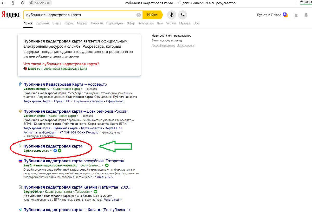Screen dimensions: 312x212
Task: Open the pkk.rosreestr.ru result title
Action: tap(53, 146)
